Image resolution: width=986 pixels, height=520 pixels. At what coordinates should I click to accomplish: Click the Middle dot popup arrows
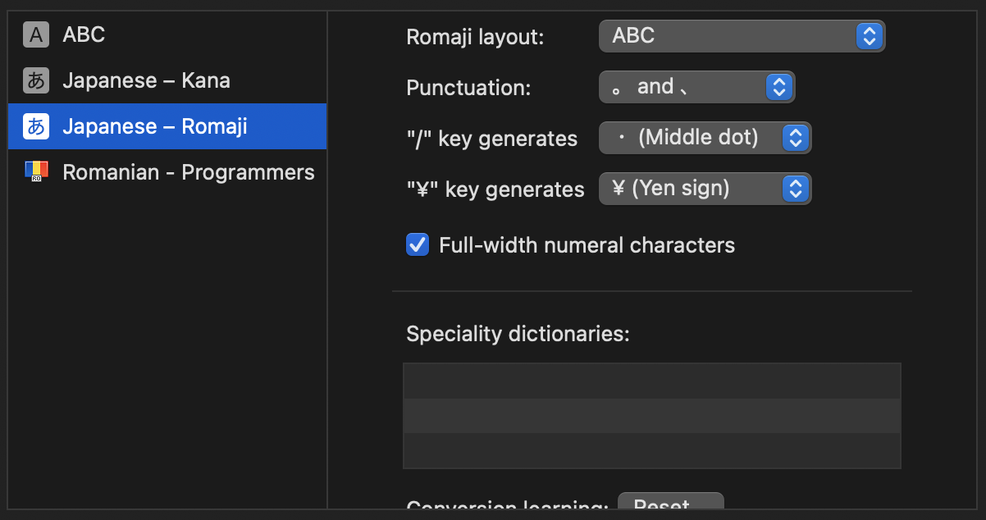tap(794, 138)
